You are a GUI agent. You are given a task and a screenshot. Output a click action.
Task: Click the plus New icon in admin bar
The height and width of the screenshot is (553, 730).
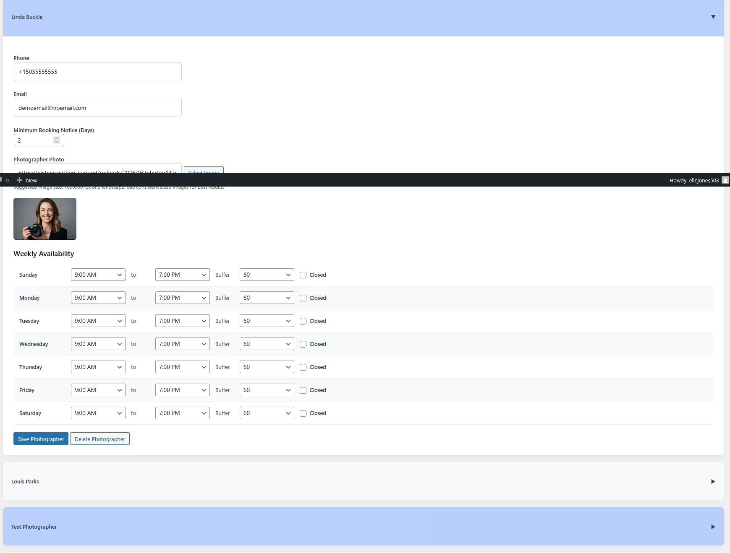coord(19,180)
